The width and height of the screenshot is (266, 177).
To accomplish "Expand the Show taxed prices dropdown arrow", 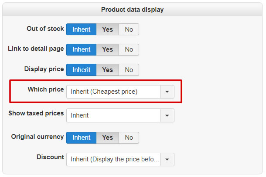I will (x=167, y=115).
